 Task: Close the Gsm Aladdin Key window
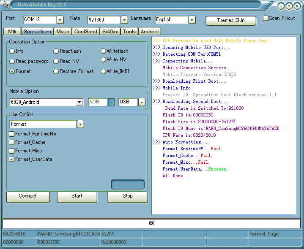pos(297,6)
